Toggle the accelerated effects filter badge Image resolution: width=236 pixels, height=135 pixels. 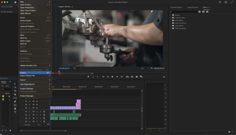tap(199, 12)
